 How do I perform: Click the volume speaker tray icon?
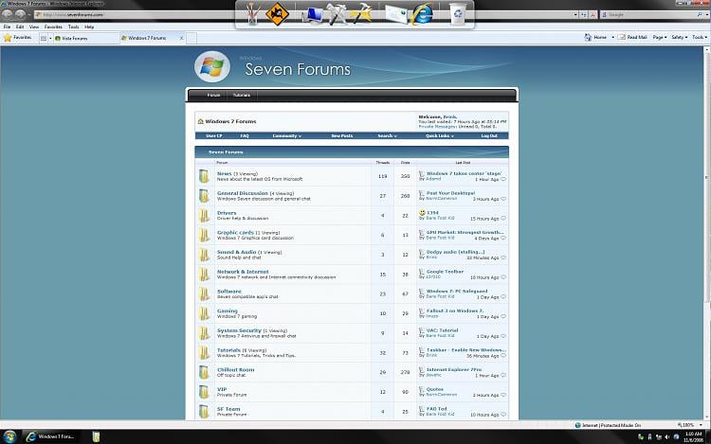(x=667, y=437)
